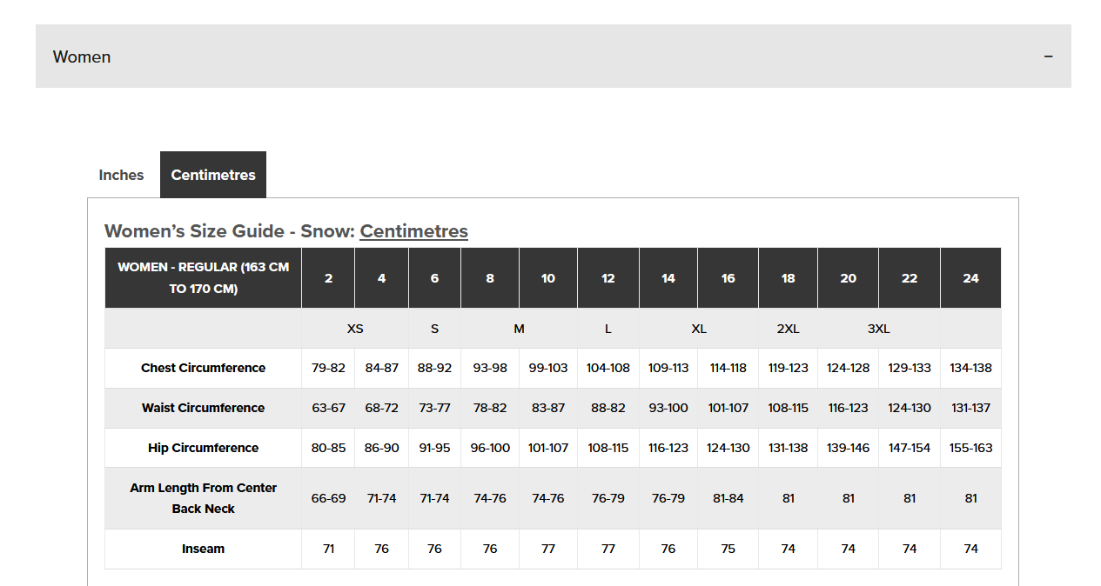The height and width of the screenshot is (586, 1101).
Task: Click the underlined Centimetres heading link
Action: click(x=413, y=231)
